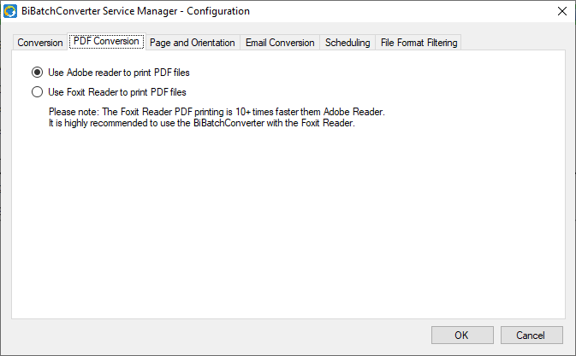Viewport: 576px width, 356px height.
Task: Click the 'Use Adobe reader to print PDF files' label
Action: (119, 73)
